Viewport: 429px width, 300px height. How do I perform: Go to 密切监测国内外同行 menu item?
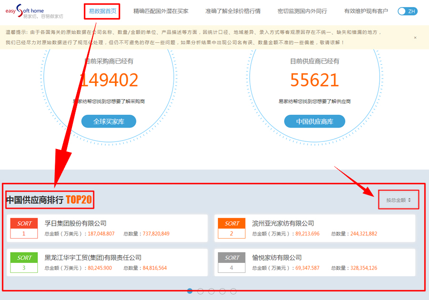point(302,11)
